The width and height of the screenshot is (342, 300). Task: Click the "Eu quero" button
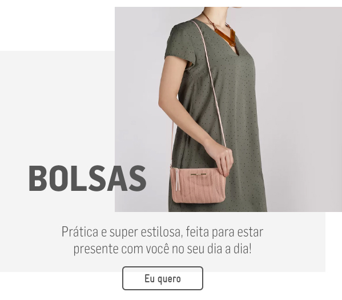[x=163, y=278]
